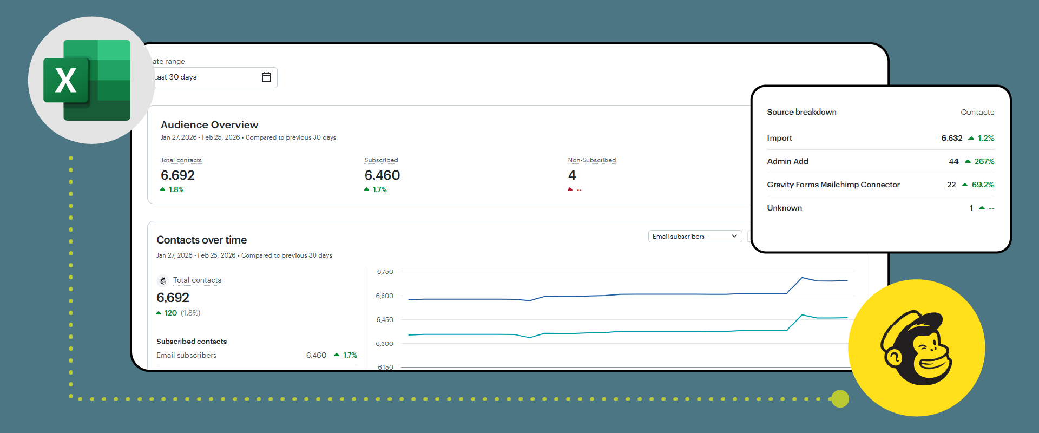Click the teal subscribed contacts line
Viewport: 1039px width, 433px height.
[x=628, y=331]
